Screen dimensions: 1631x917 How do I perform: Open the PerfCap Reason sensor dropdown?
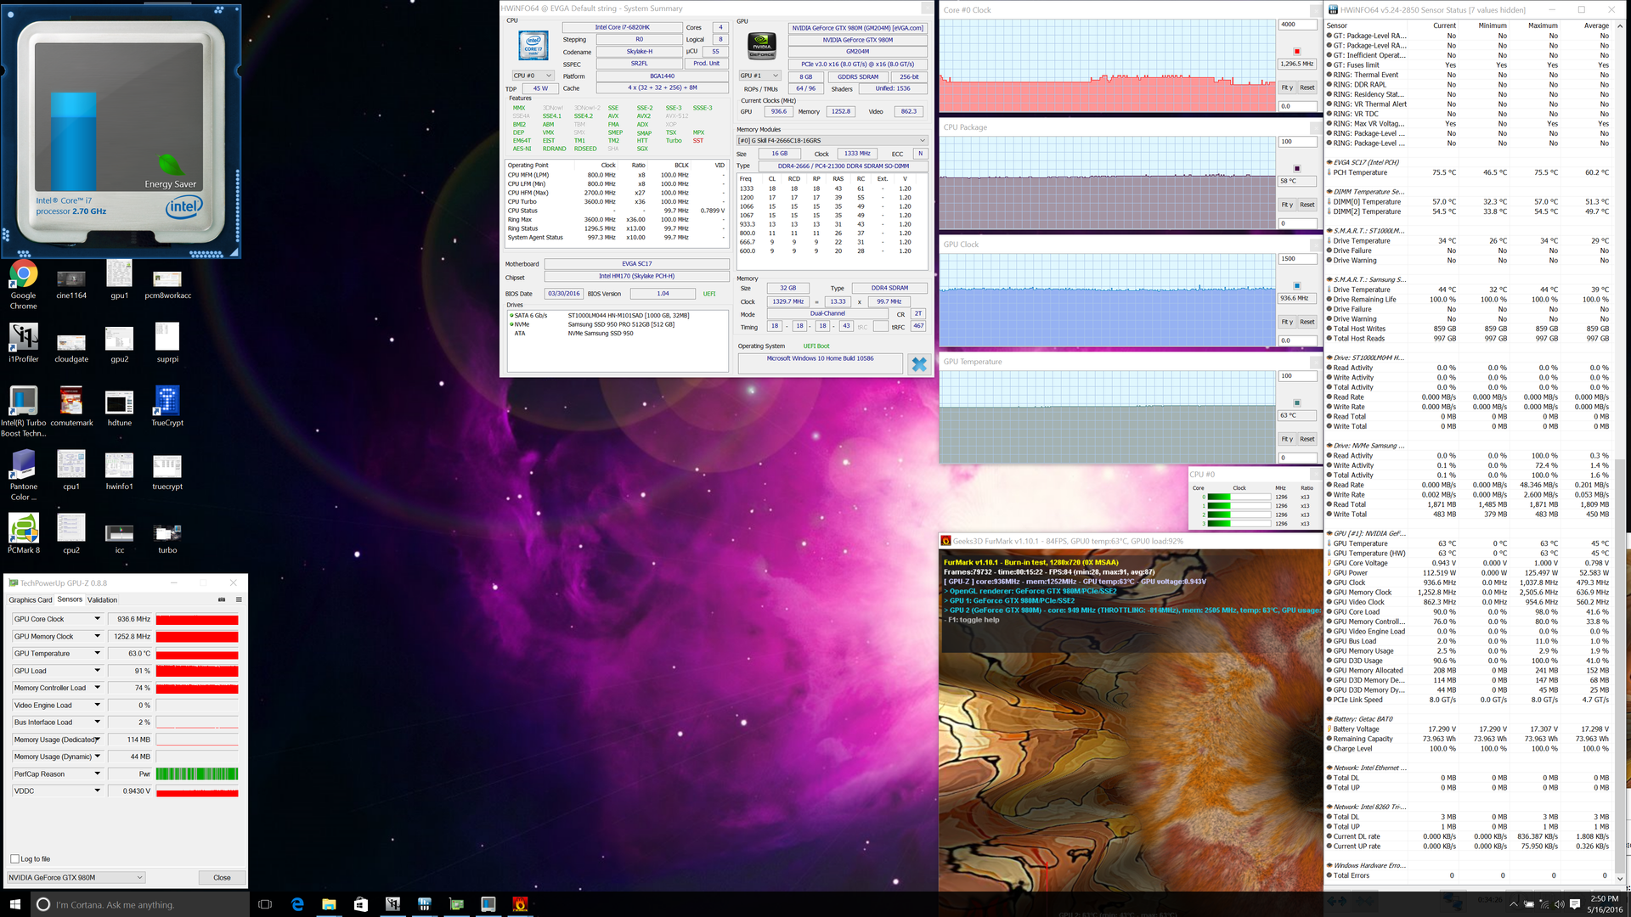[x=97, y=774]
